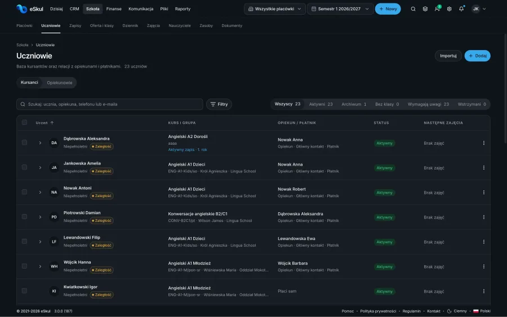Click the Nowy button
This screenshot has height=317, width=507.
388,9
